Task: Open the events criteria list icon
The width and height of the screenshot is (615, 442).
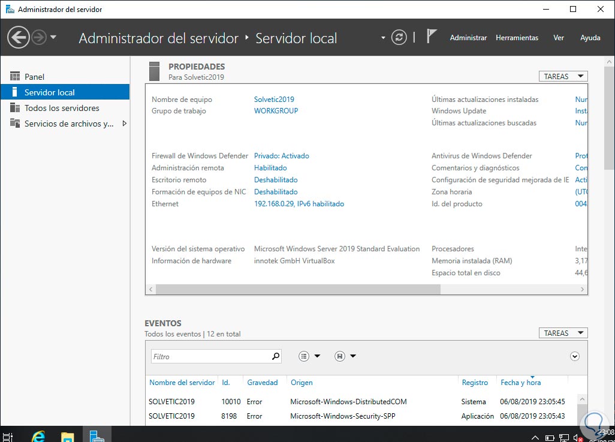Action: [303, 356]
